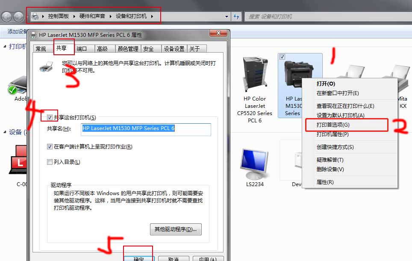The image size is (412, 261).
Task: Click the printer icon in dialog title bar
Action: click(x=34, y=35)
